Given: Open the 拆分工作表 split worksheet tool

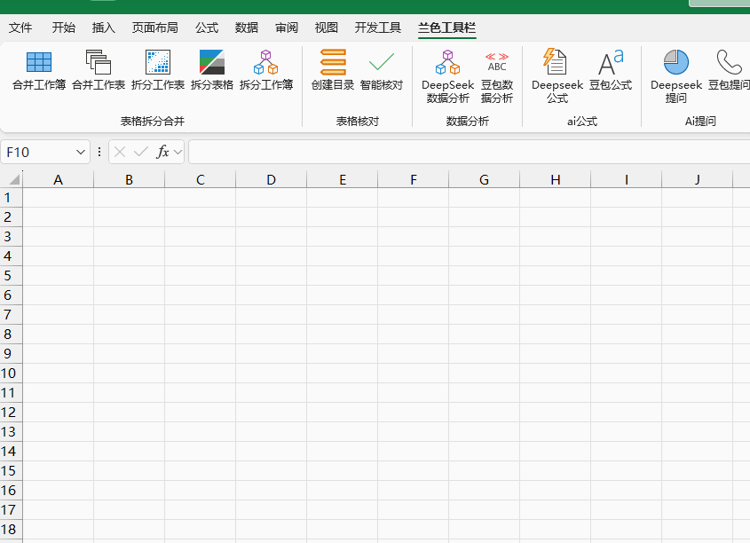Looking at the screenshot, I should pyautogui.click(x=158, y=71).
